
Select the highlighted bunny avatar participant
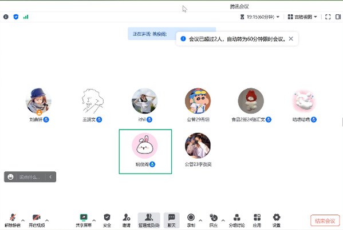point(145,151)
